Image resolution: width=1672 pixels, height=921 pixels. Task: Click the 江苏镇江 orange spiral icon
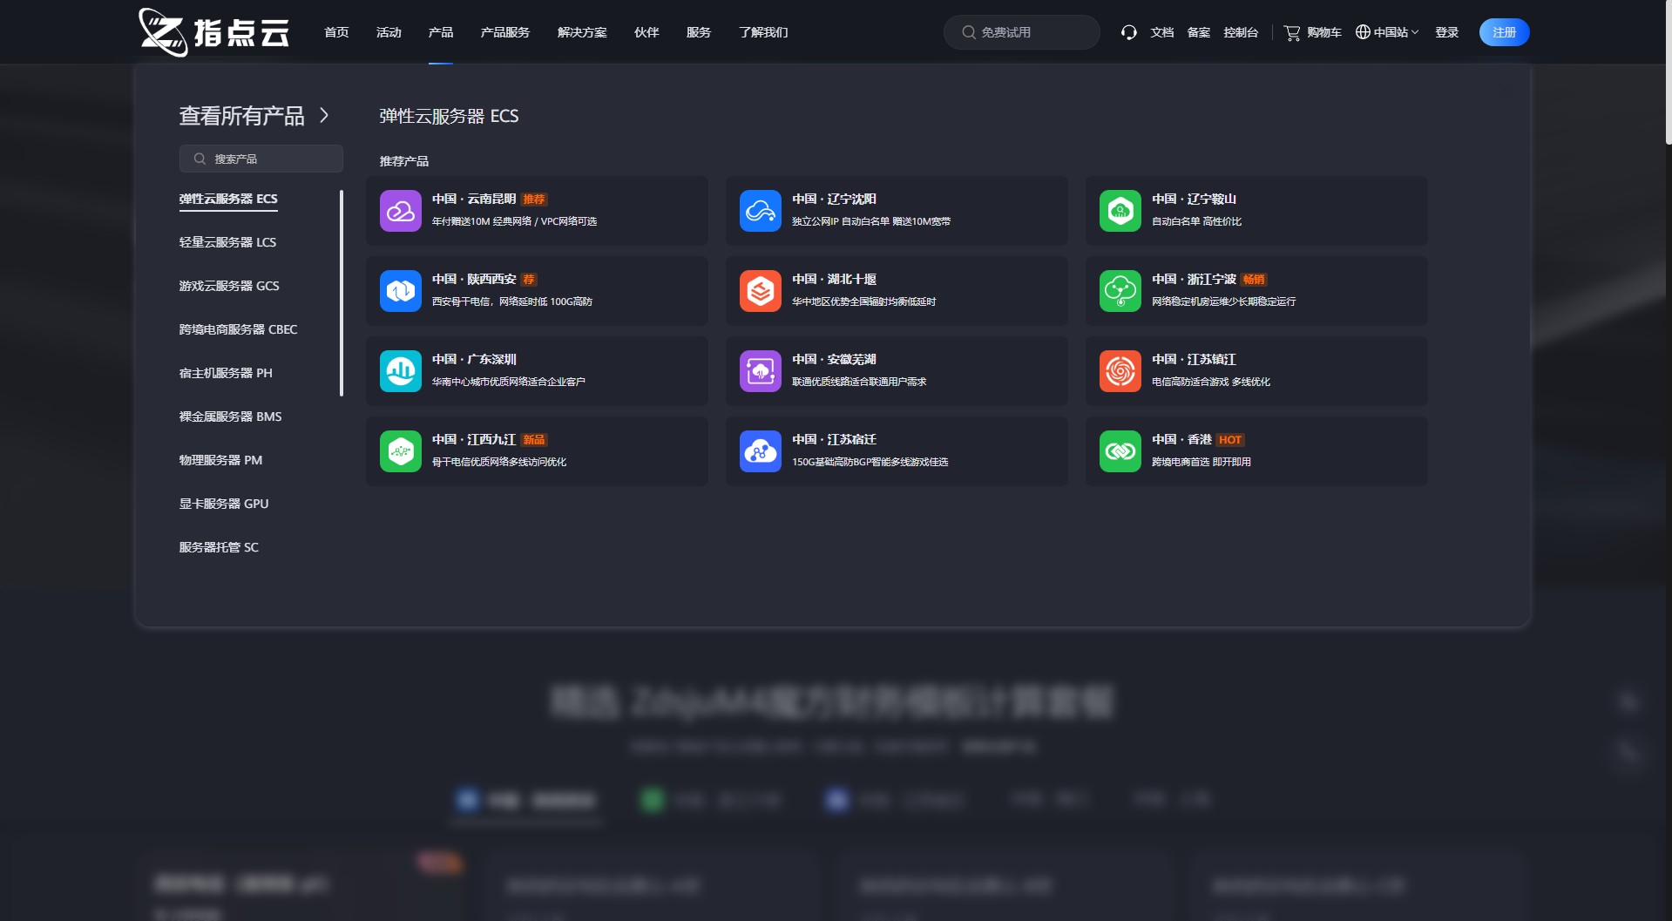click(x=1120, y=371)
